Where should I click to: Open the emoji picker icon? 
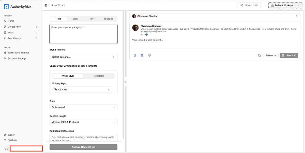(x=149, y=55)
